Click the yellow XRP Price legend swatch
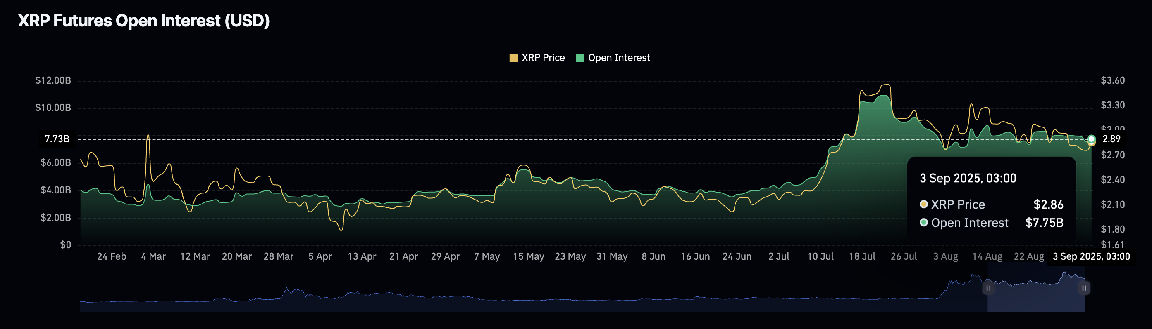1152x329 pixels. point(513,58)
